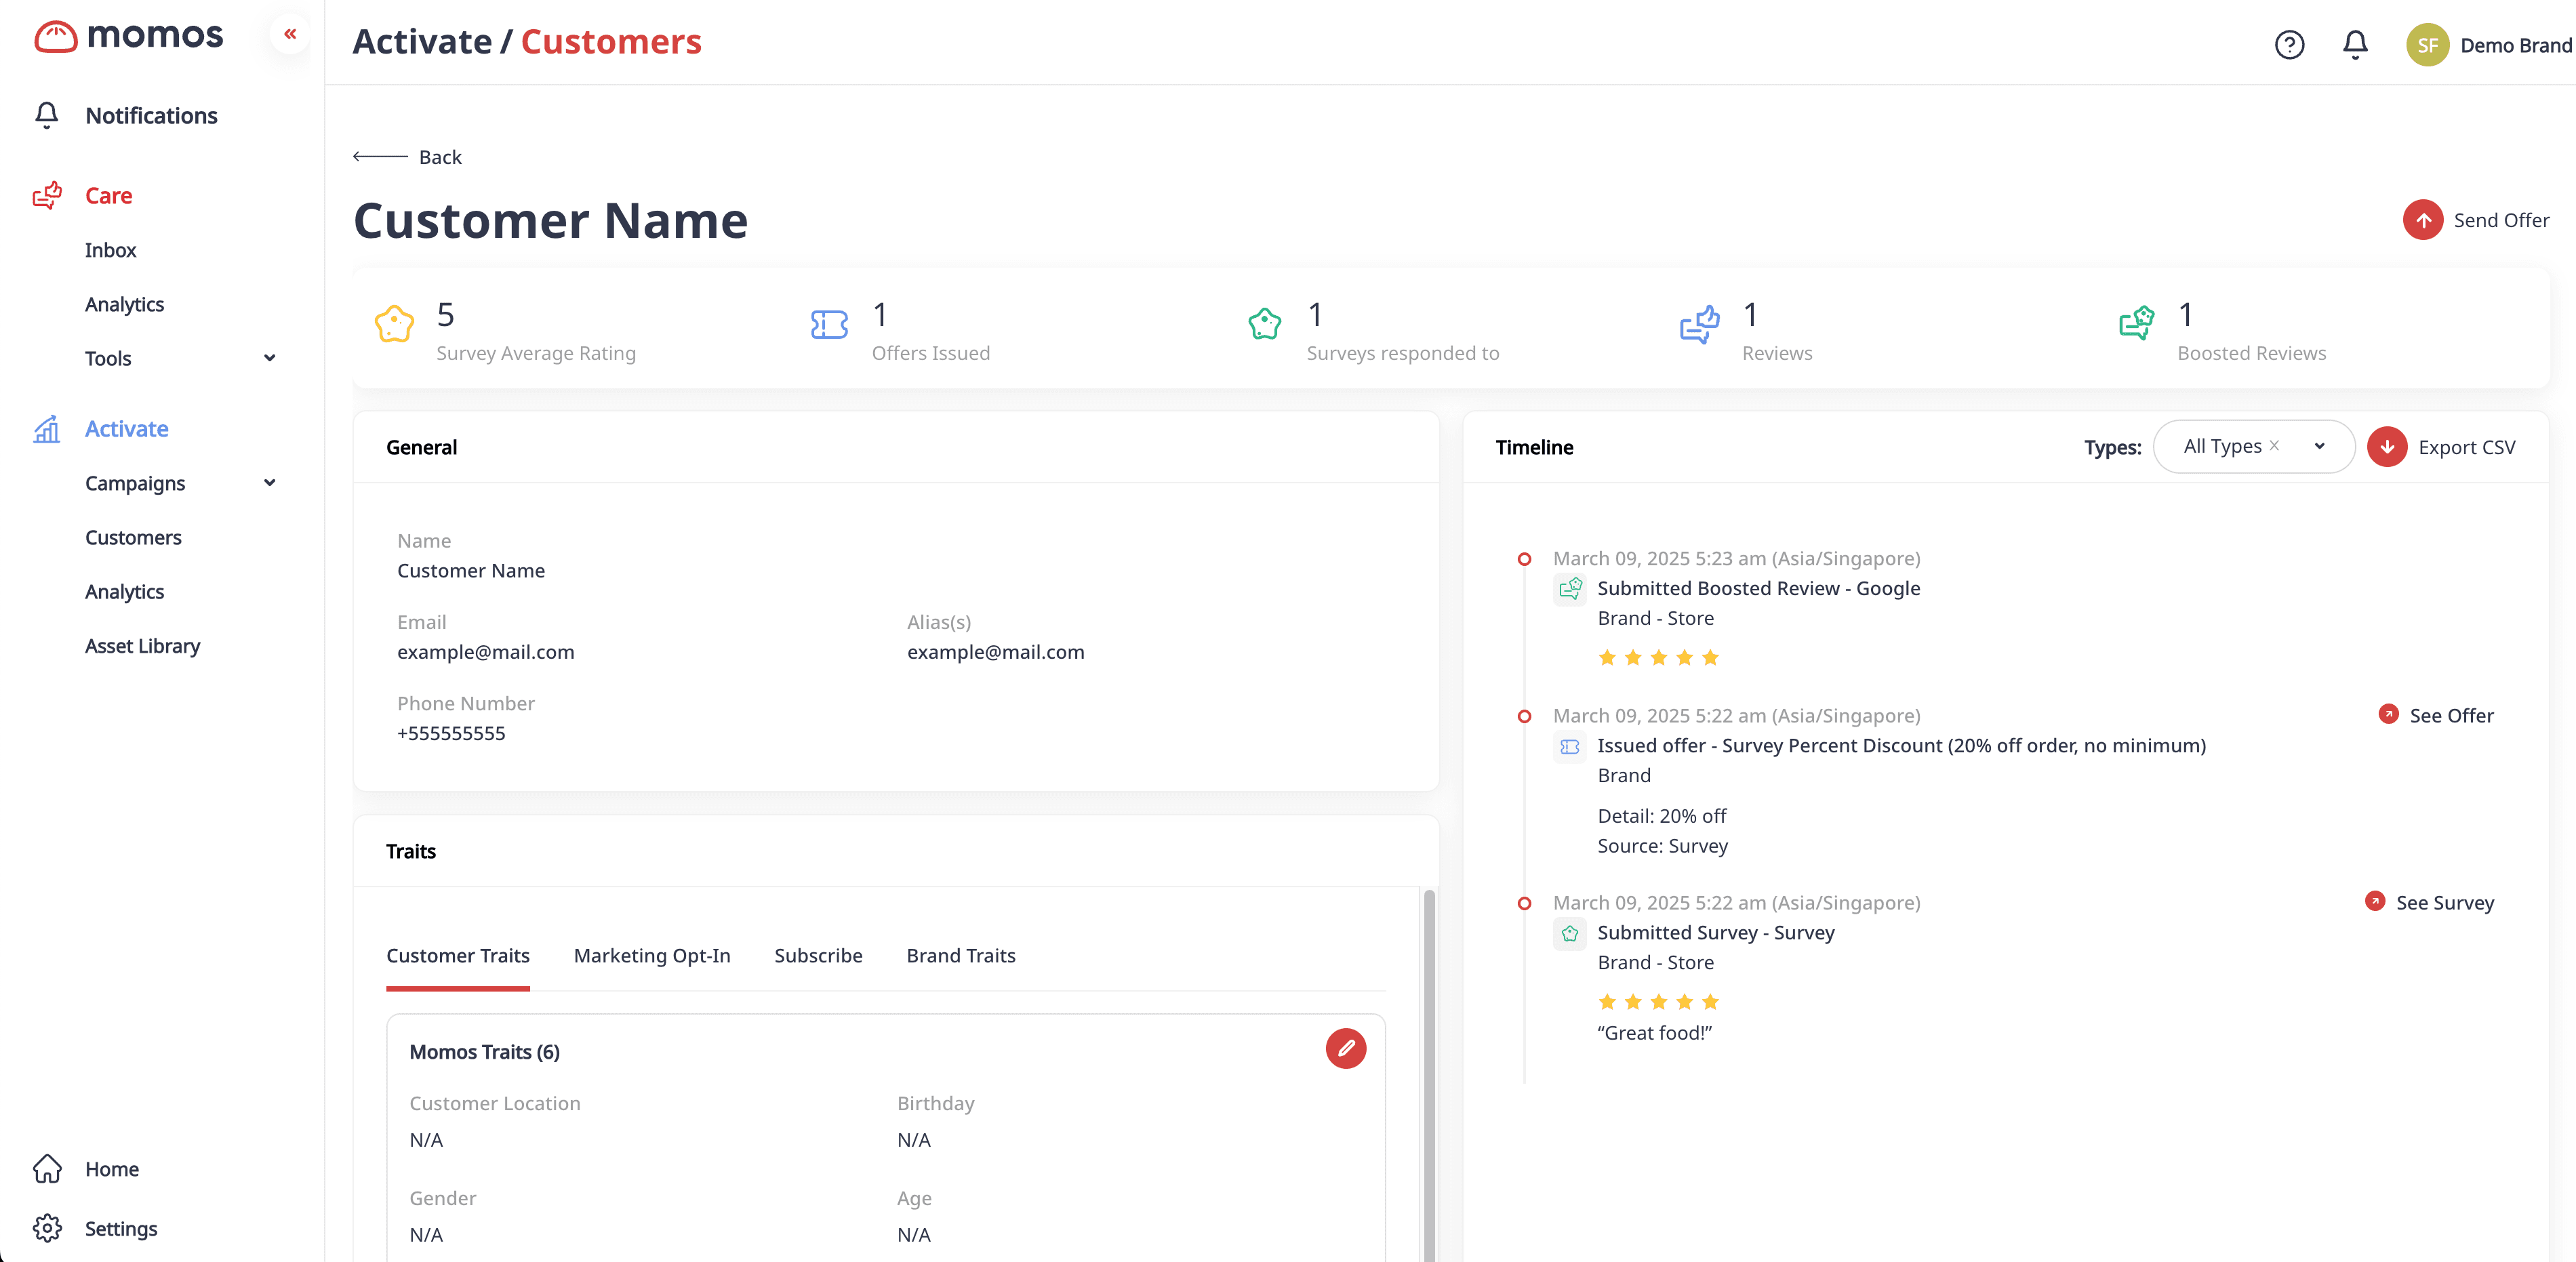Image resolution: width=2576 pixels, height=1262 pixels.
Task: Select the Subscribe tab
Action: [x=818, y=955]
